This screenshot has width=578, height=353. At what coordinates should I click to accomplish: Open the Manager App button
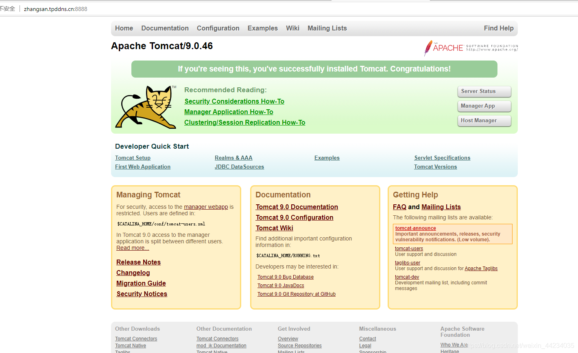484,106
